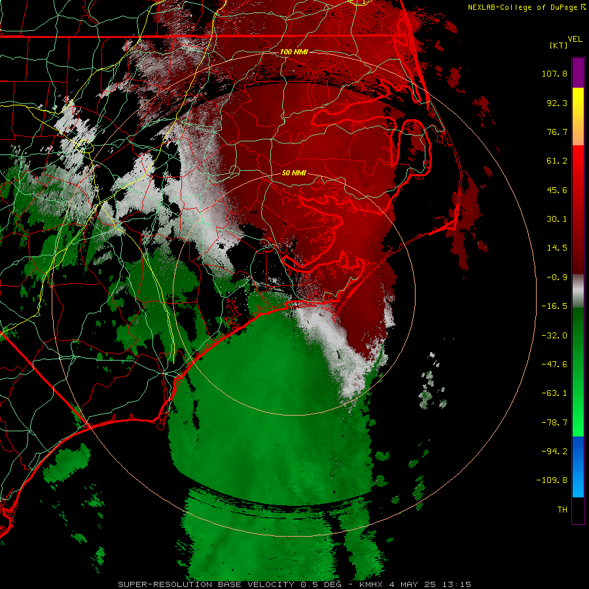Click the 76.7 velocity scale value

(x=557, y=132)
